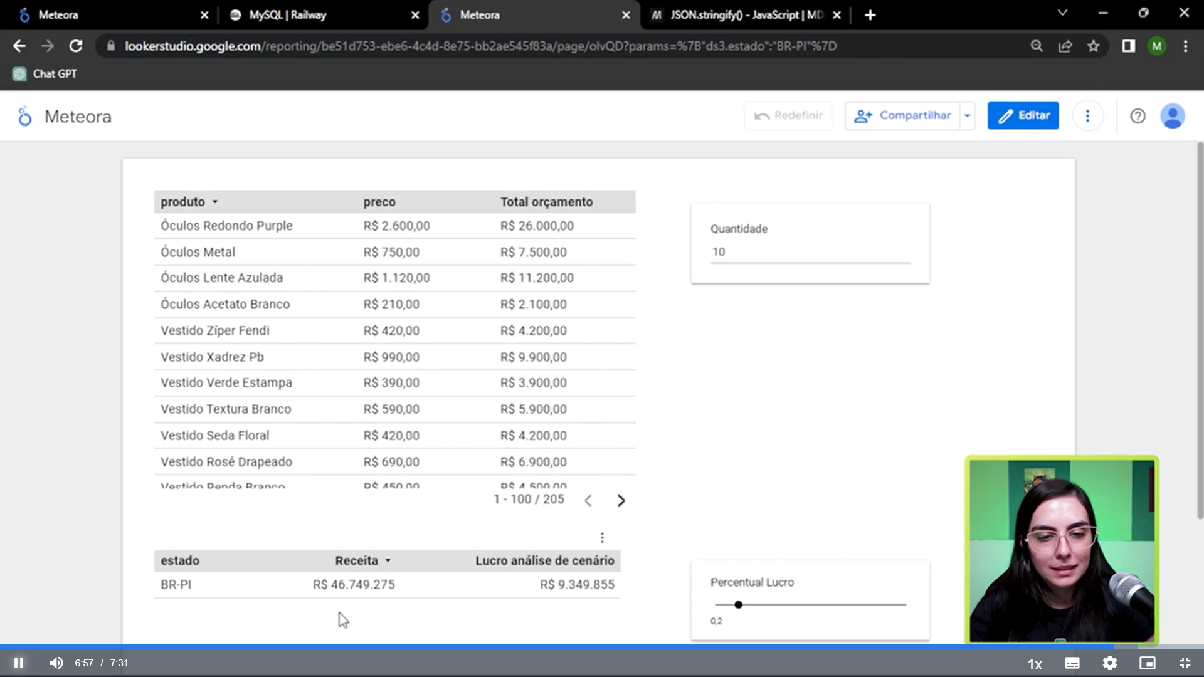1204x677 pixels.
Task: Click the Lucro análise de cenário header
Action: (544, 560)
